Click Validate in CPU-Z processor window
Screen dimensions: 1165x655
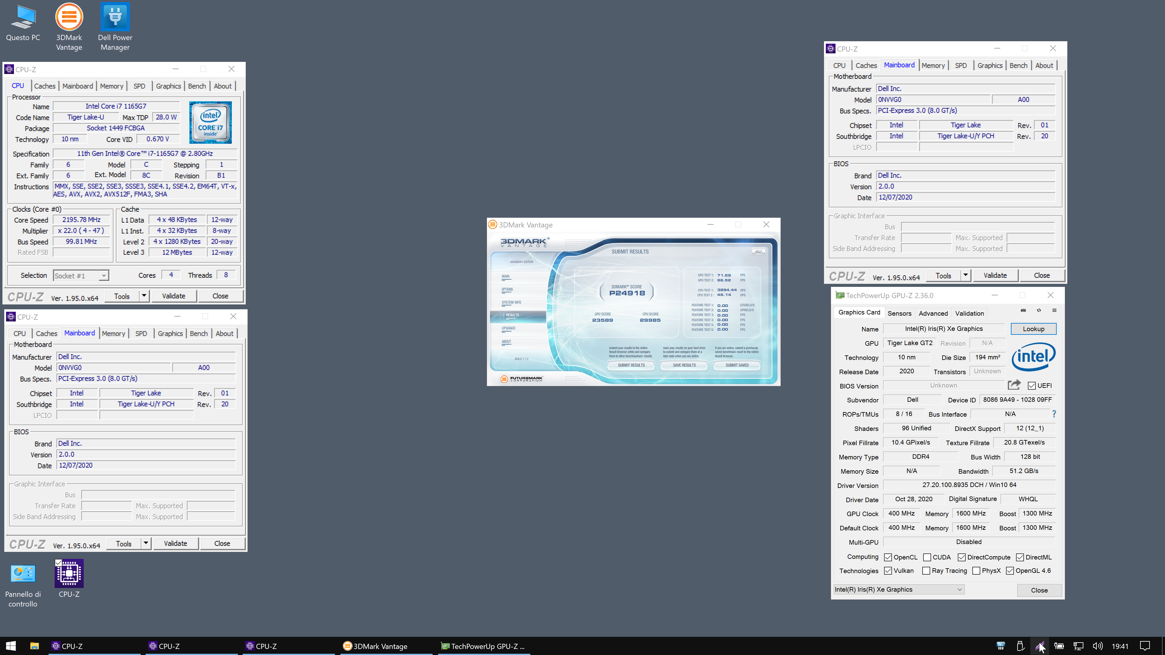click(x=174, y=296)
